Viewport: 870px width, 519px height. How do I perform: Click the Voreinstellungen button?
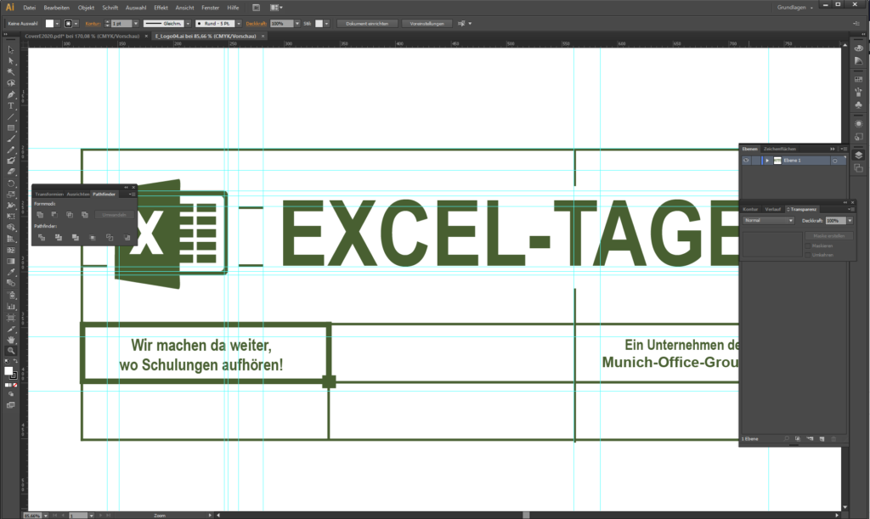click(x=427, y=23)
